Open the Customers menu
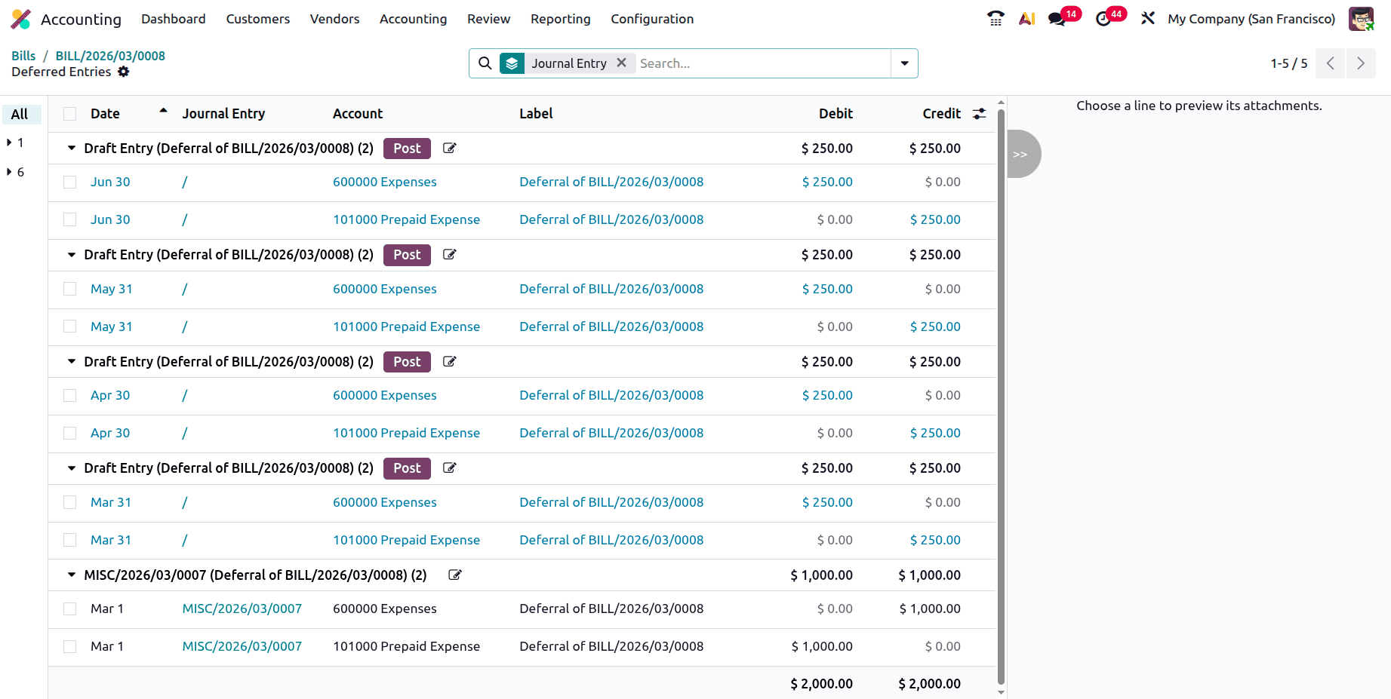The height and width of the screenshot is (699, 1391). point(258,19)
